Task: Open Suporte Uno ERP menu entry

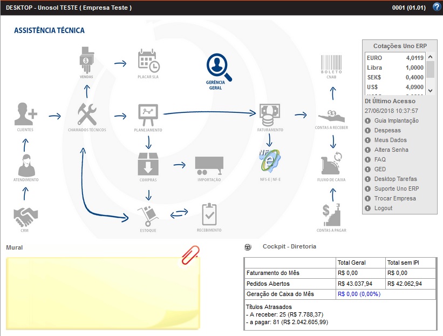Action: click(x=396, y=189)
